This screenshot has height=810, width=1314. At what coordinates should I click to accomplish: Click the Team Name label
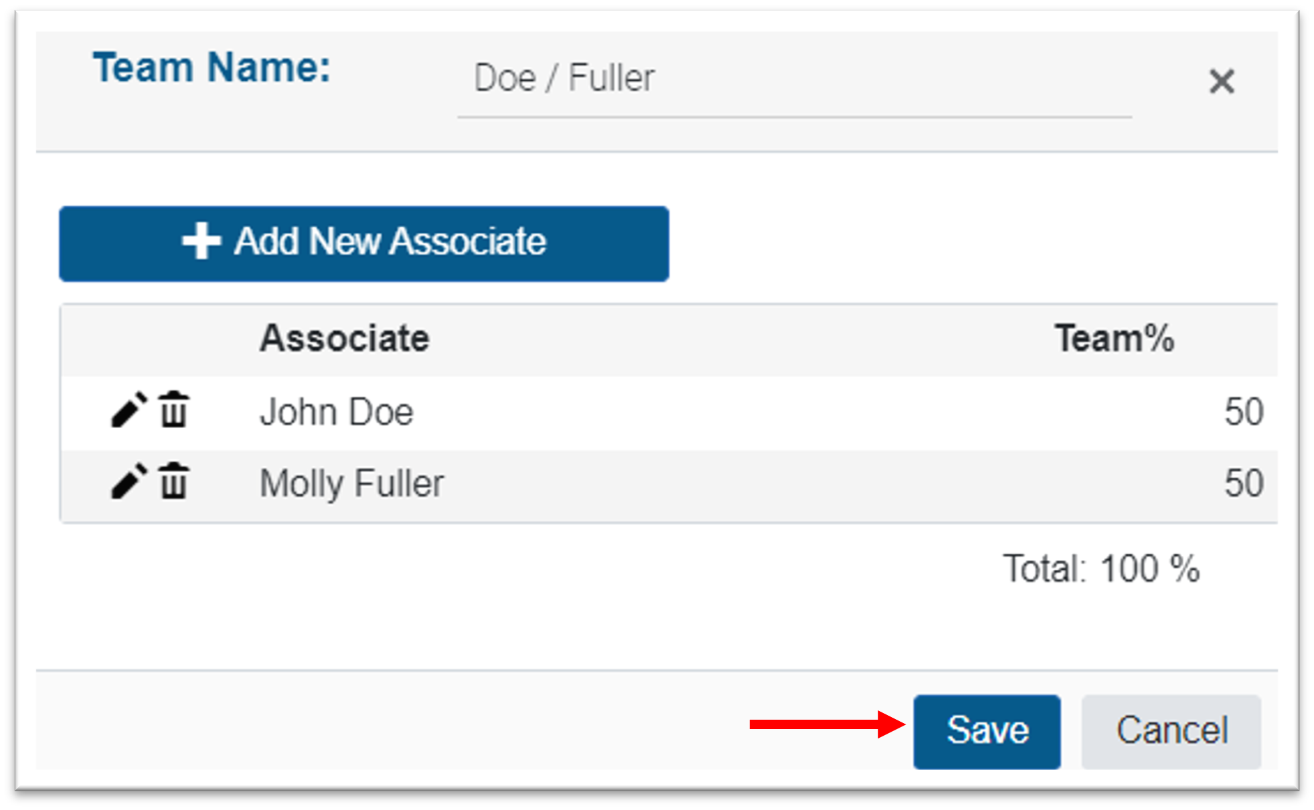coord(212,68)
